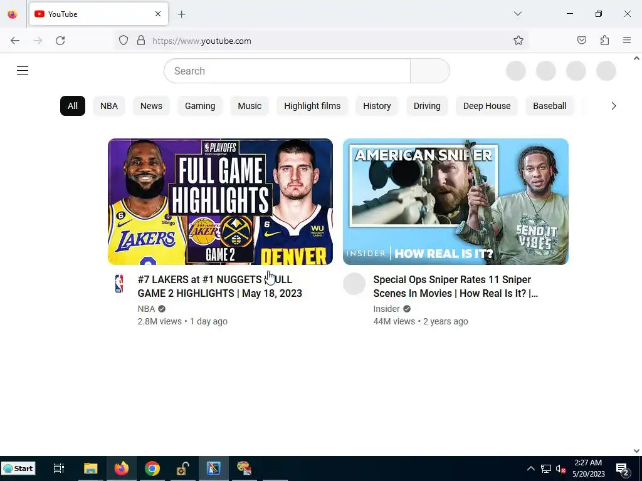Click the YouTube tab in the tab strip
Screen dimensions: 642x481
pyautogui.click(x=98, y=14)
